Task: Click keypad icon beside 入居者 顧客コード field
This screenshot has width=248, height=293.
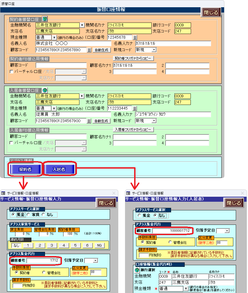Action: point(89,121)
